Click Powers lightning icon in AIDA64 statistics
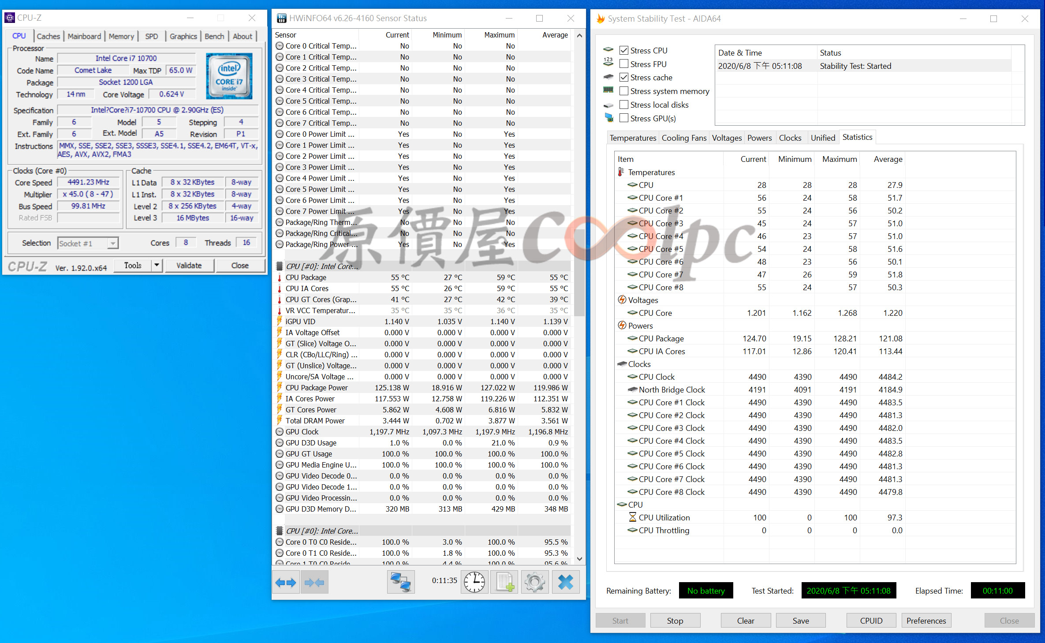Viewport: 1045px width, 643px height. click(x=622, y=325)
